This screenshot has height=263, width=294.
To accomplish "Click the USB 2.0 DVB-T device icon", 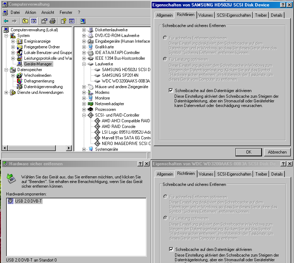I will click(11, 201).
